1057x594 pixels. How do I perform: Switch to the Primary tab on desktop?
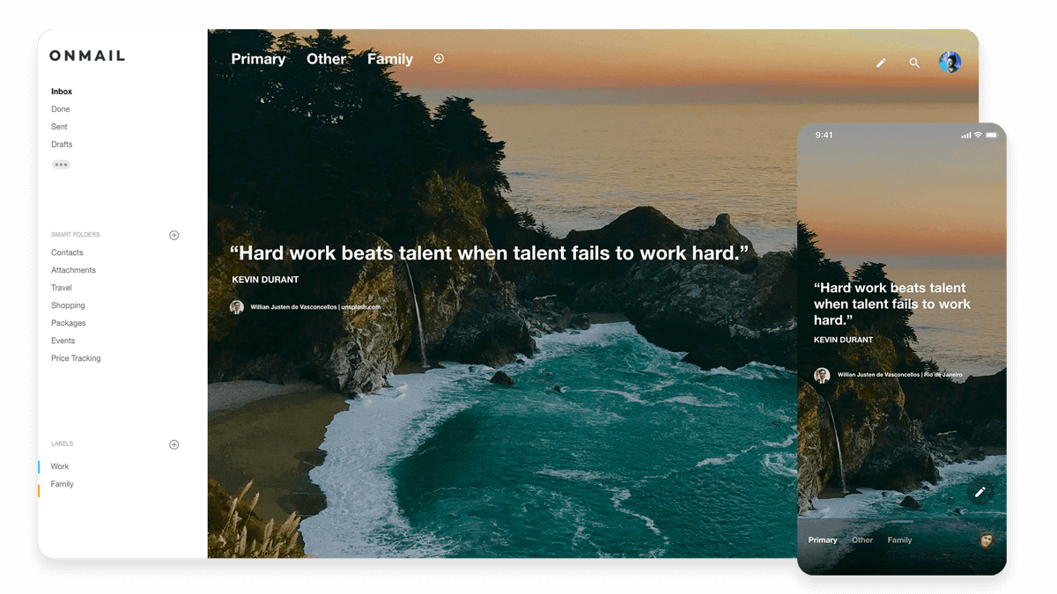pos(258,59)
